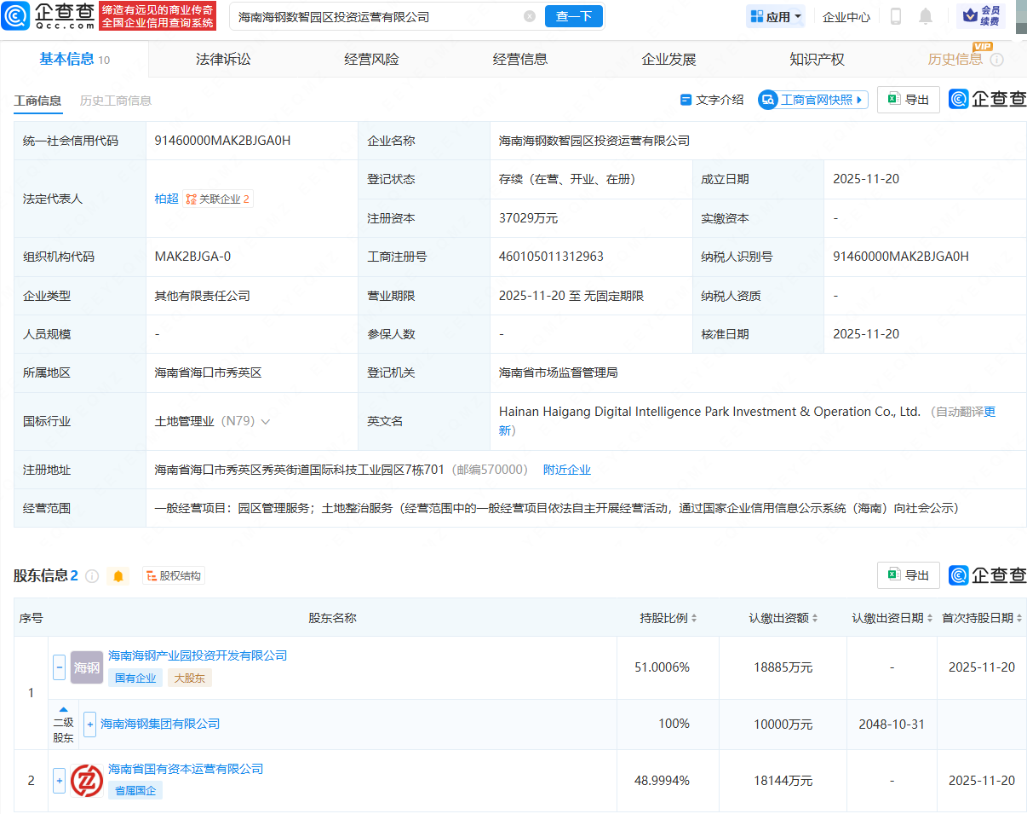Click the 海南海钢 shareholder logo
This screenshot has height=814, width=1027.
coord(87,667)
